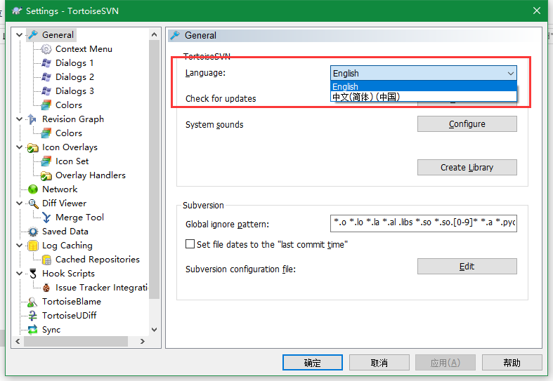Viewport: 553px width, 381px height.
Task: Click the Network globe icon
Action: (x=33, y=189)
